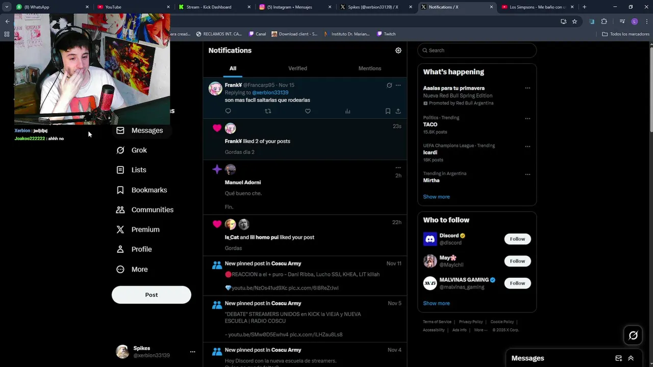Open MALVINAS GAMING profile avatar
This screenshot has width=653, height=367.
[x=430, y=283]
